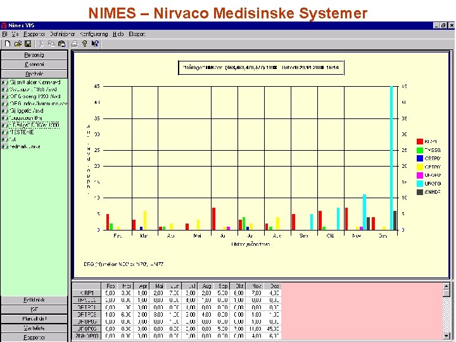Click the cyan legend color swatch
The image size is (456, 342).
(420, 184)
